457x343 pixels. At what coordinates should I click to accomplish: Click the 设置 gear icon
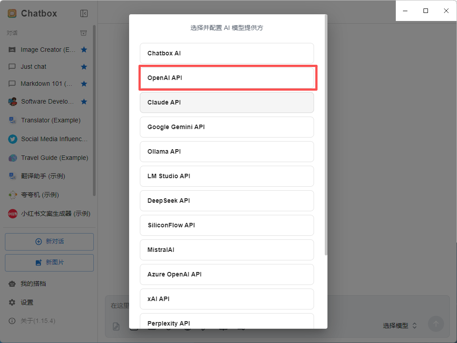click(x=11, y=302)
